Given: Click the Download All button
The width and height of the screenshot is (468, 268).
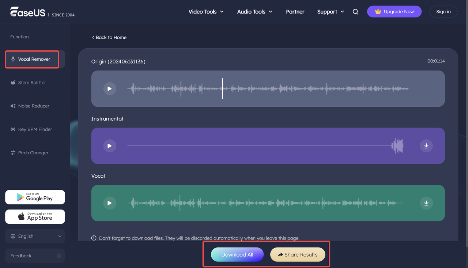Looking at the screenshot, I should coord(237,254).
